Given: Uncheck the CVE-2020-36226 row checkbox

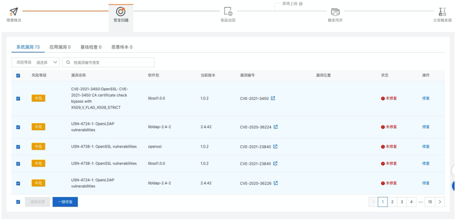Looking at the screenshot, I should 18,183.
